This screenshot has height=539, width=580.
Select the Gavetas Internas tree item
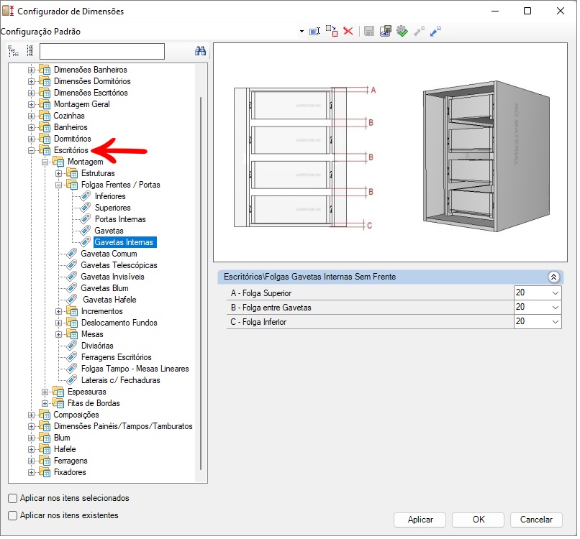(125, 242)
